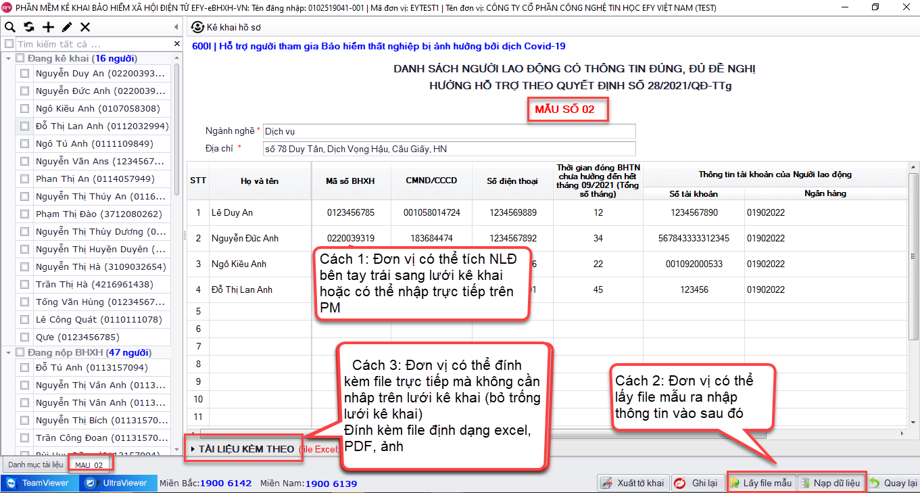Click the red icon on Ghi lại button
Screen dimensions: 920x493
[x=681, y=483]
